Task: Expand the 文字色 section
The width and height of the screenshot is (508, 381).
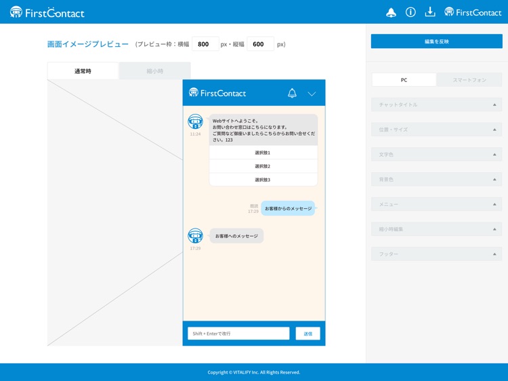Action: [436, 155]
